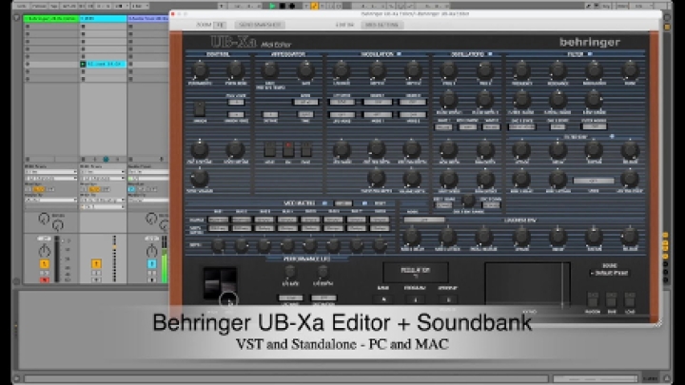This screenshot has height=385, width=685.
Task: Click the Program selector below the display
Action: click(x=415, y=299)
